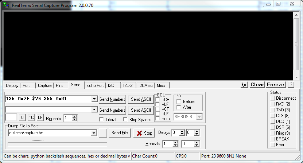Enable first +LF EOL checkbox

(158, 104)
